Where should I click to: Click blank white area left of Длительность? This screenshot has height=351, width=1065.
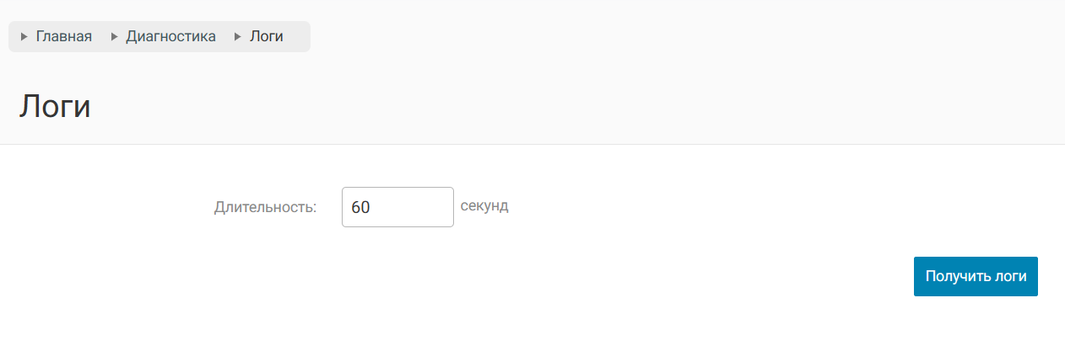[x=101, y=207]
